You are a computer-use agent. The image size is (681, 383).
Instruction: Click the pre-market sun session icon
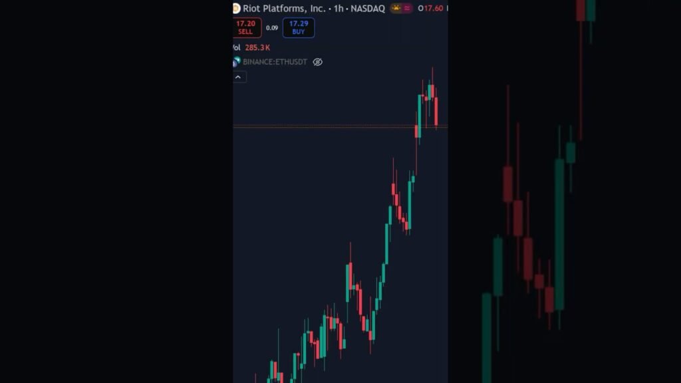coord(396,8)
